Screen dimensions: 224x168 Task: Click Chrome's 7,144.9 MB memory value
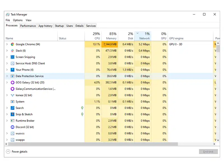pos(110,44)
